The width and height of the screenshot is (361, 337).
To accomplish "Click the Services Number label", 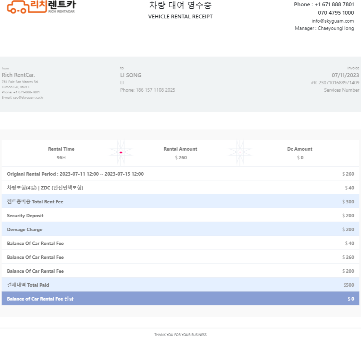I will tap(342, 90).
